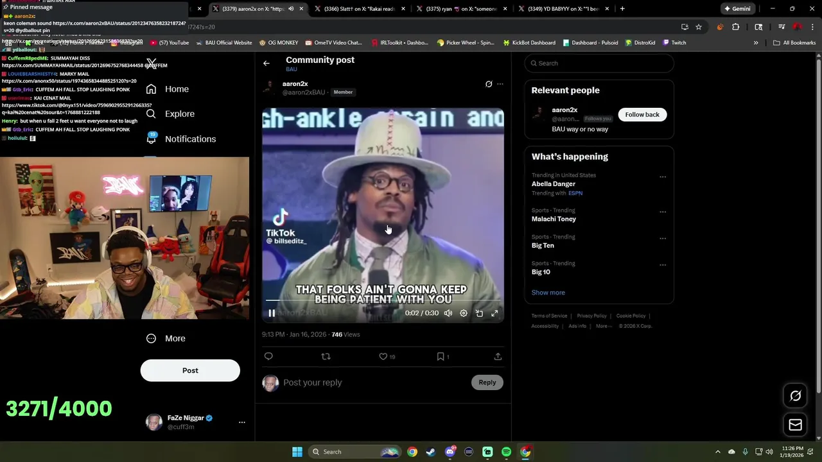Image resolution: width=822 pixels, height=462 pixels.
Task: Expand the hidden bookmarks chevron
Action: coord(756,43)
